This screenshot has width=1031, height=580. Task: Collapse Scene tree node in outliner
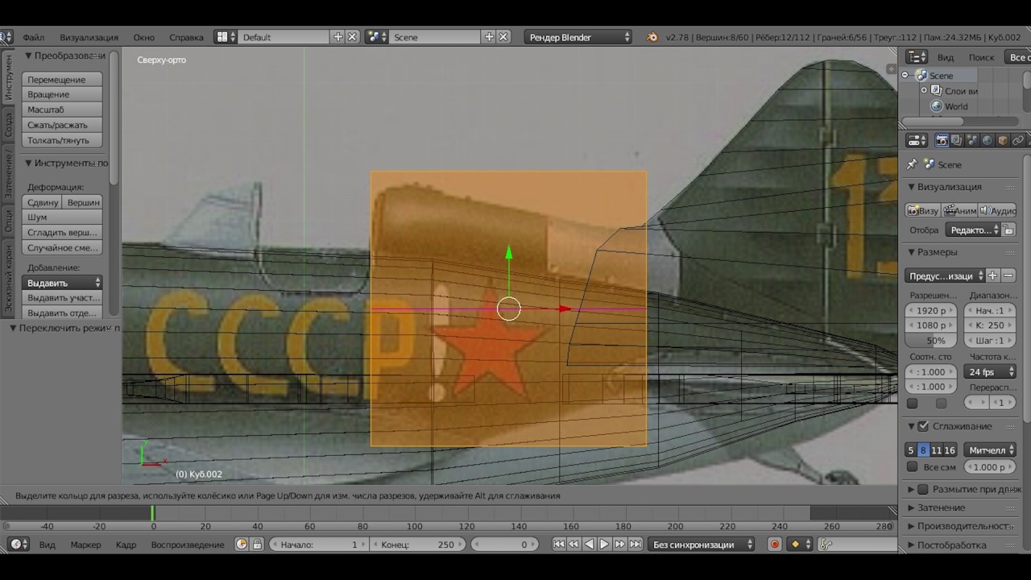coord(905,76)
